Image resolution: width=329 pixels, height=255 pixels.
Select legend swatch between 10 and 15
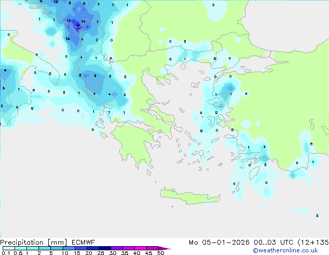point(68,248)
